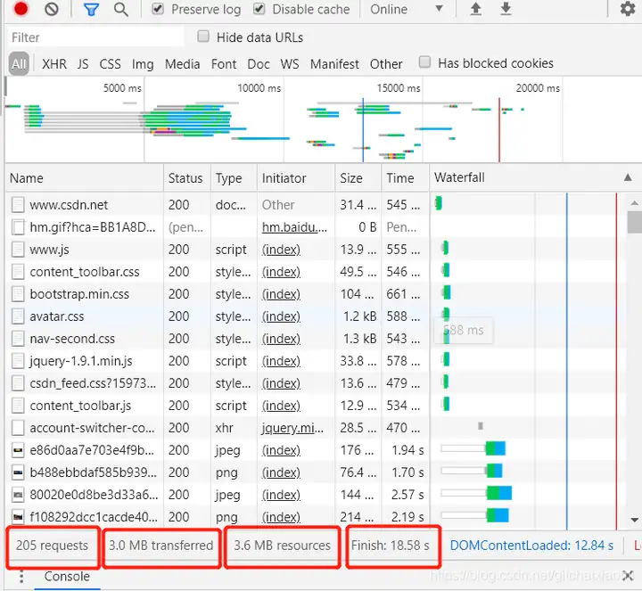Sort by the Name column header

click(x=85, y=178)
